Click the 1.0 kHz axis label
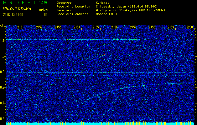This screenshot has width=197, height=125. click(3, 57)
